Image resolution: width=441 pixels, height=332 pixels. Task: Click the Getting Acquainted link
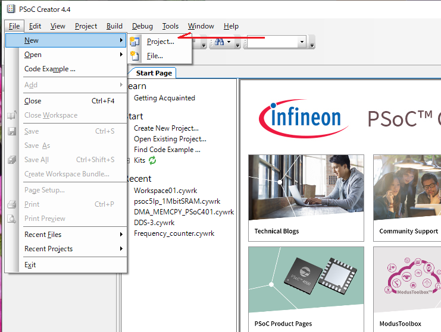coord(164,98)
